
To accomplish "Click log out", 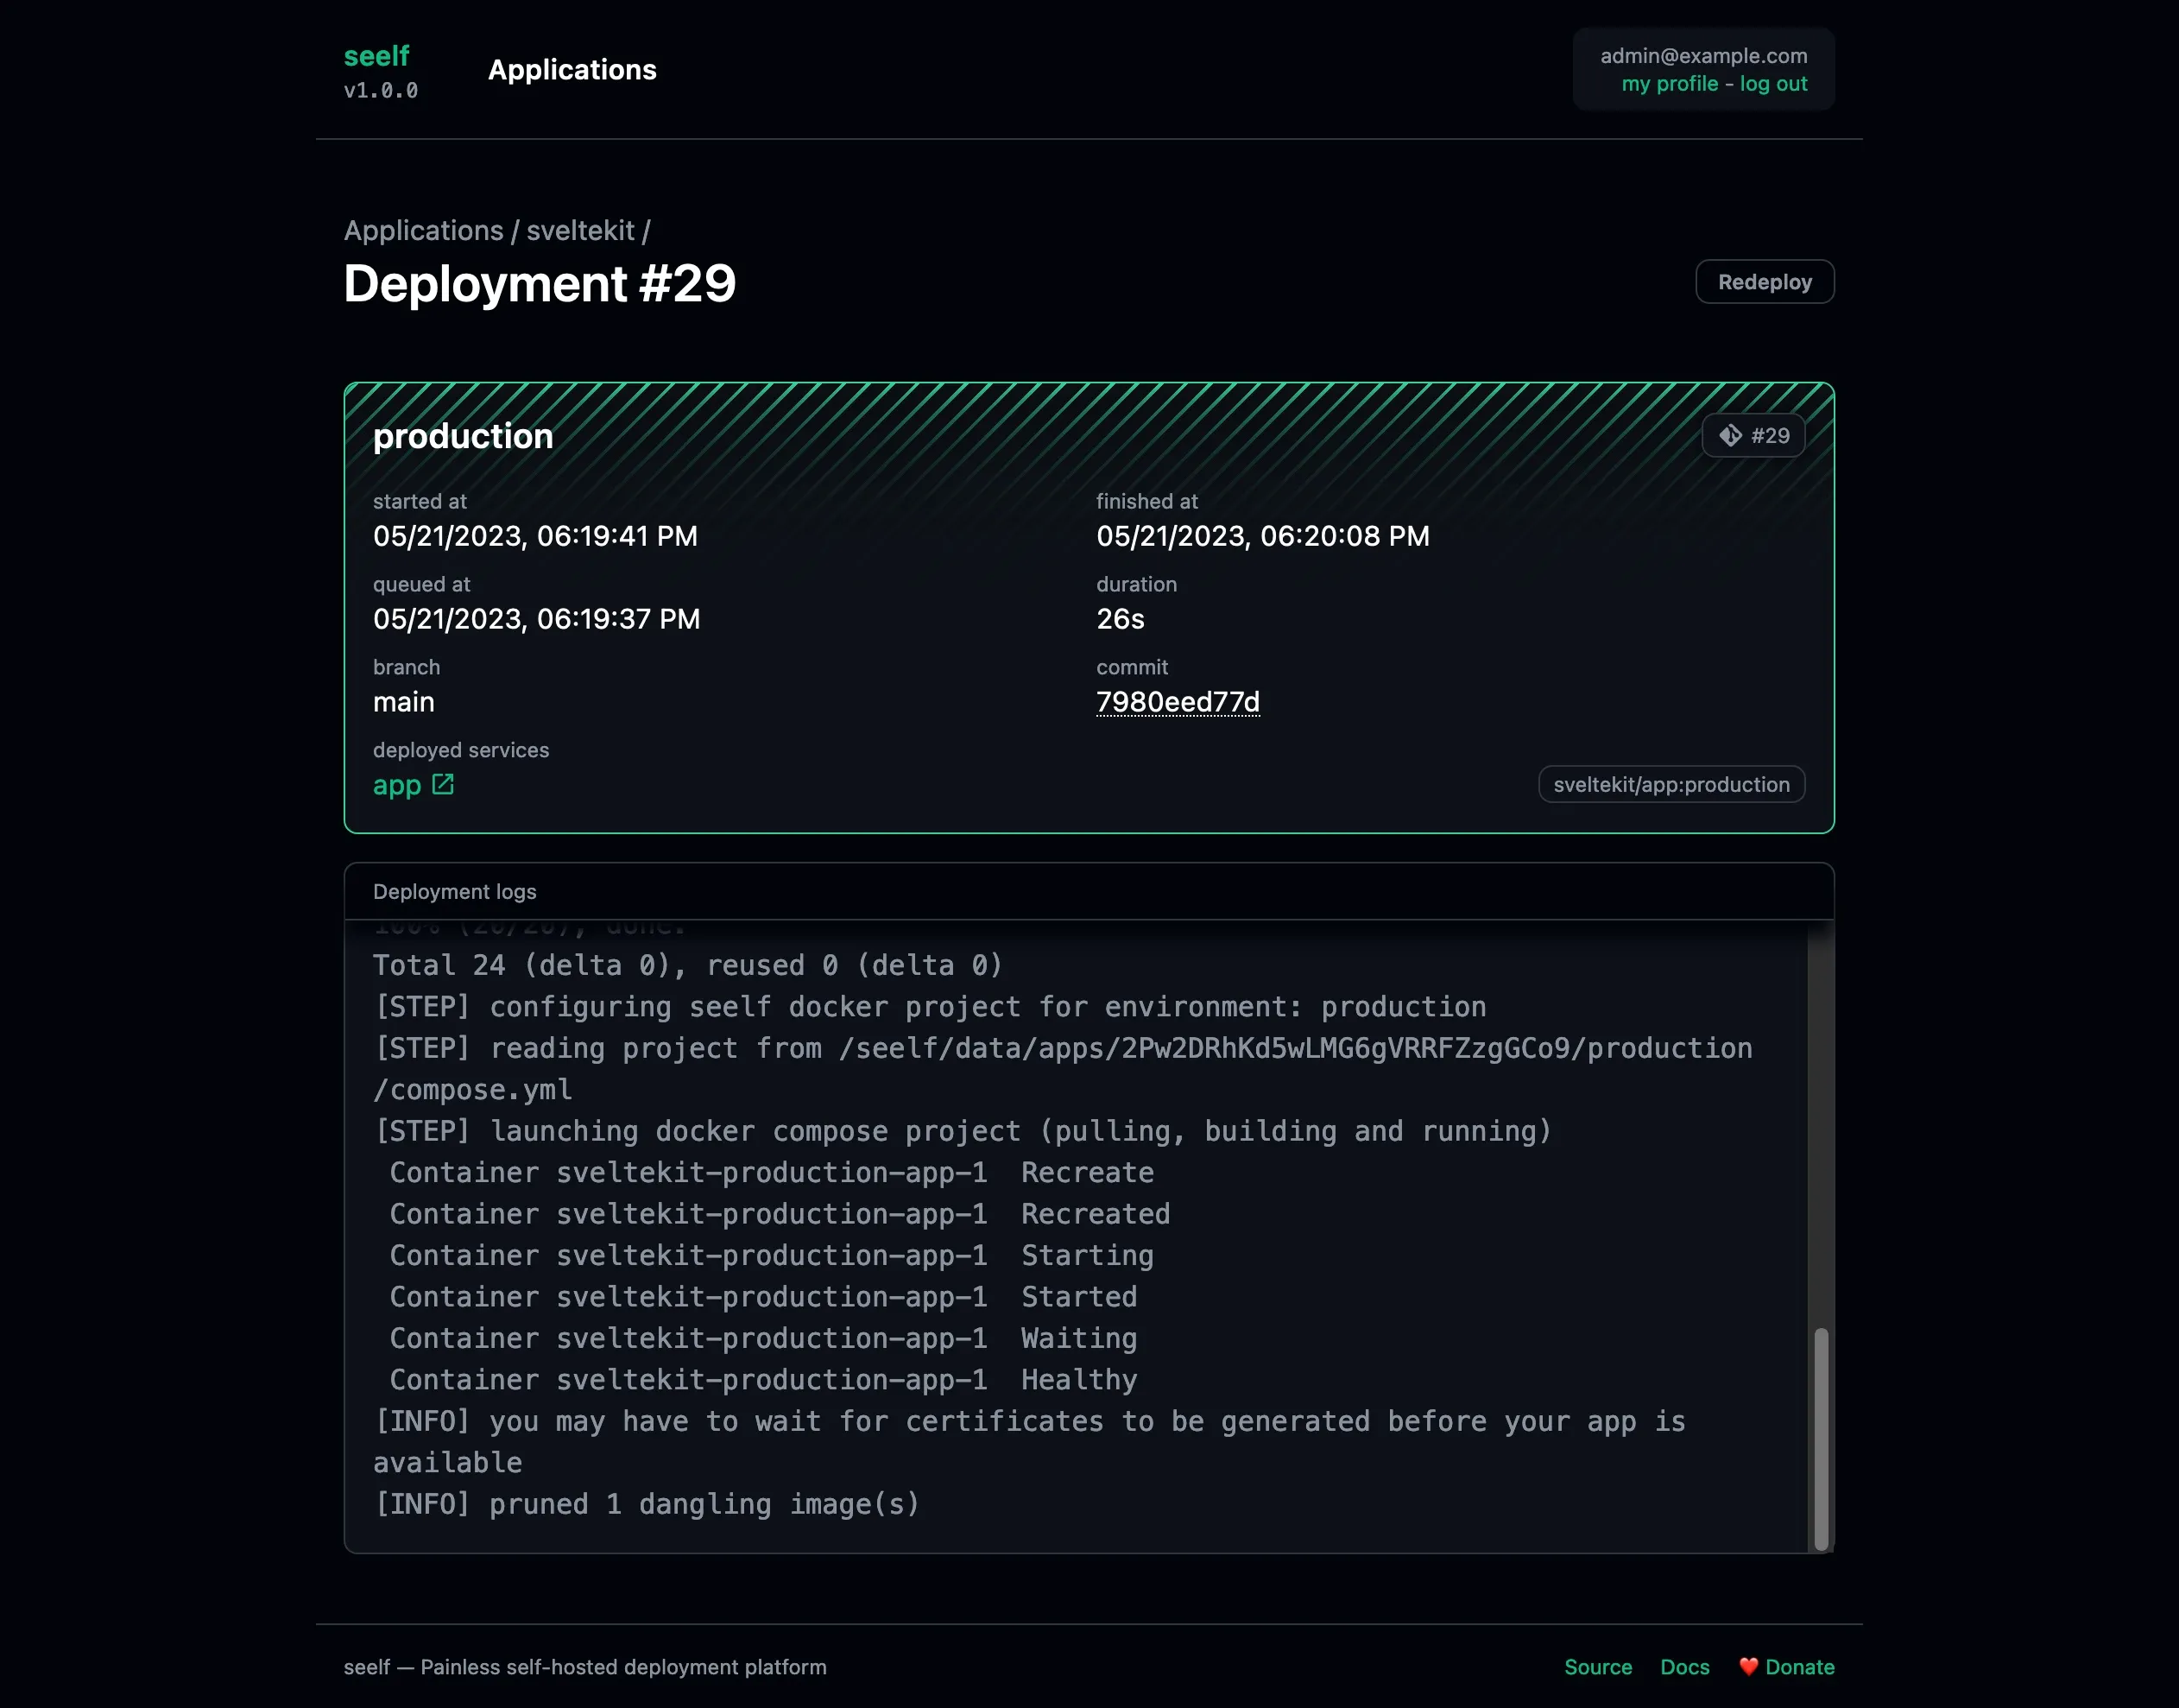I will click(x=1773, y=84).
